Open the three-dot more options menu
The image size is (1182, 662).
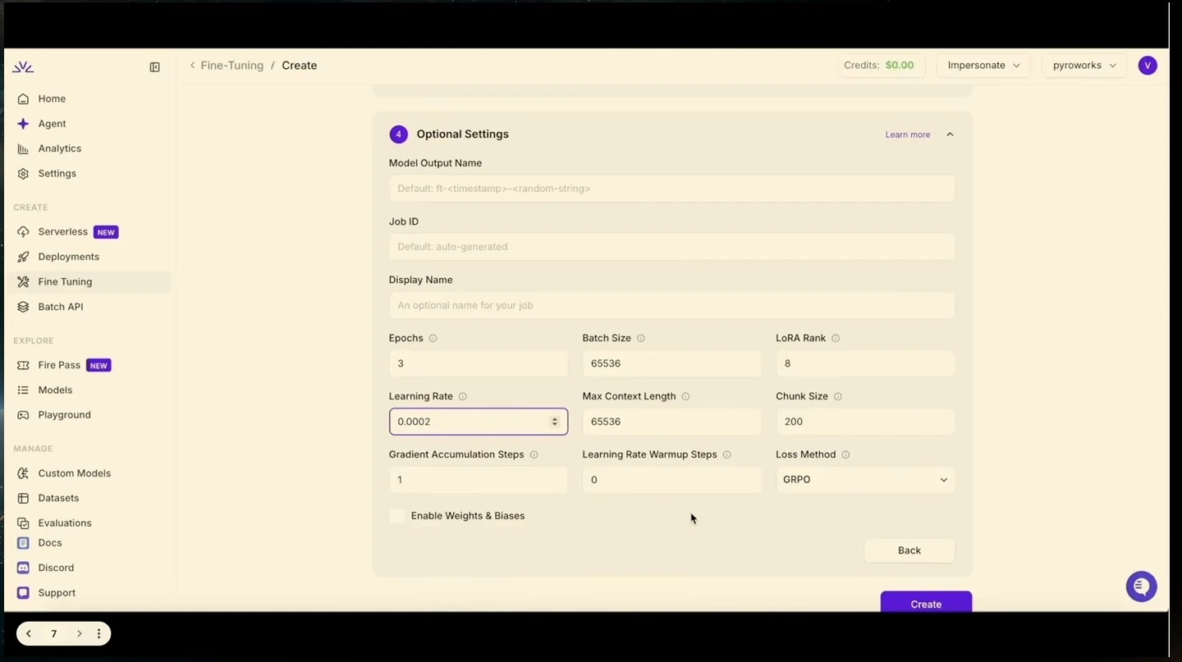tap(99, 633)
